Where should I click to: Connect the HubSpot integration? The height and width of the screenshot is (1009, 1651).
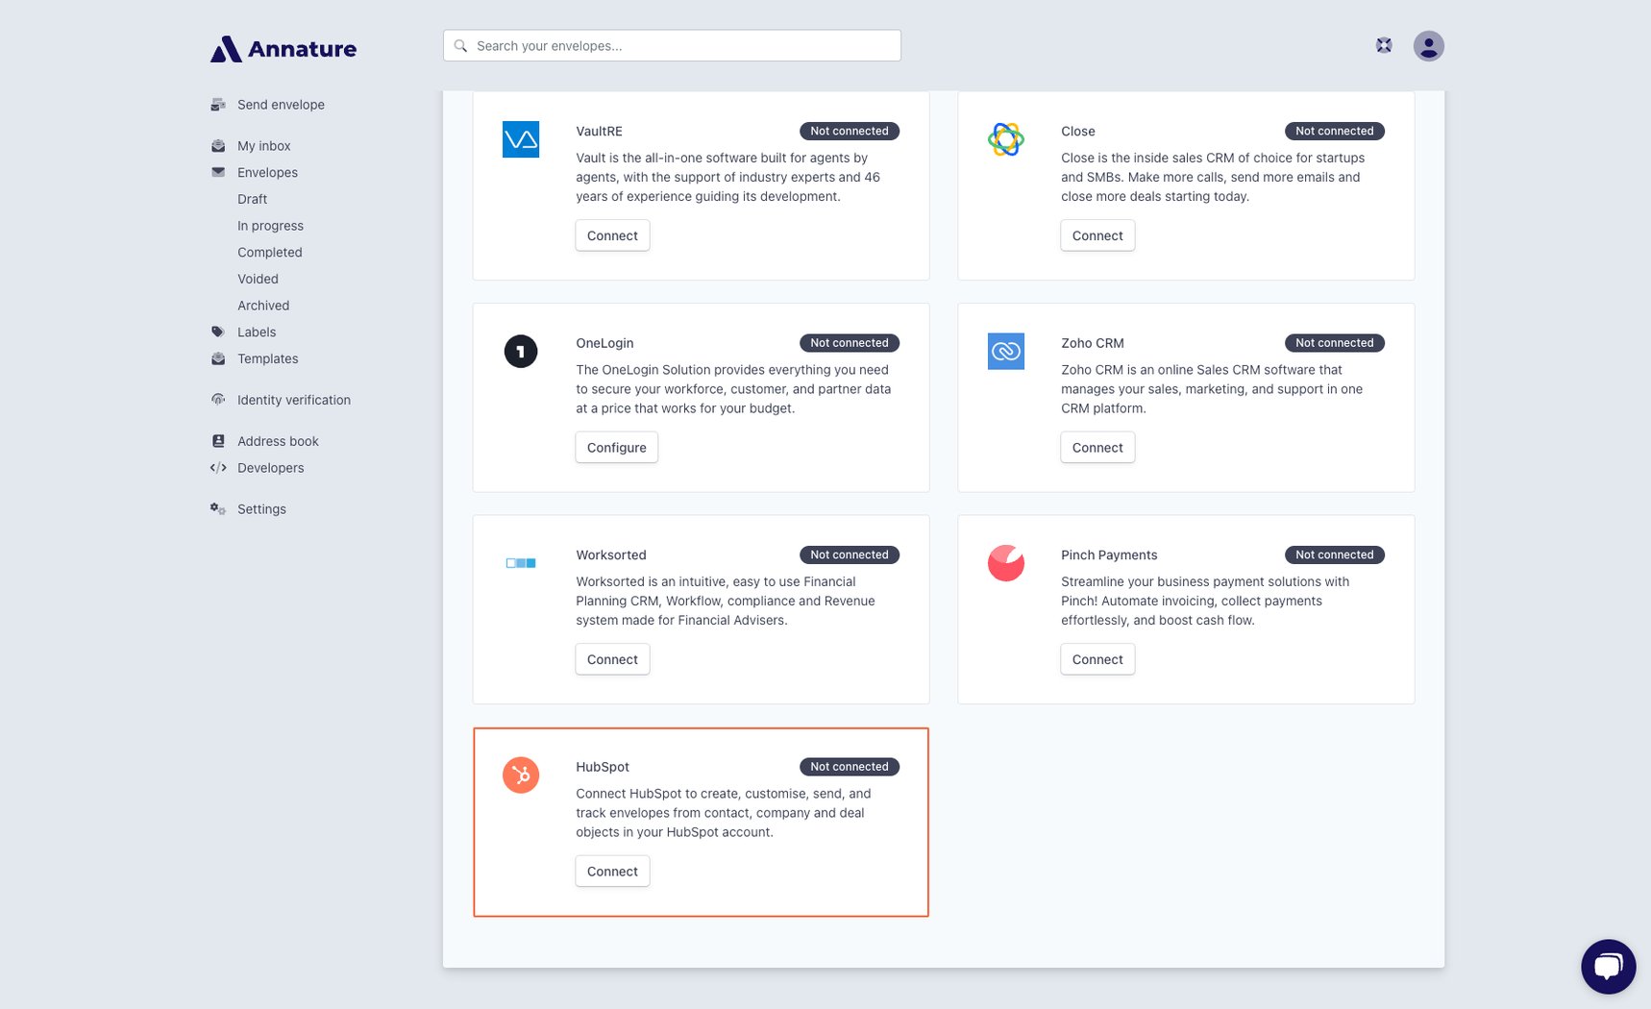click(612, 871)
